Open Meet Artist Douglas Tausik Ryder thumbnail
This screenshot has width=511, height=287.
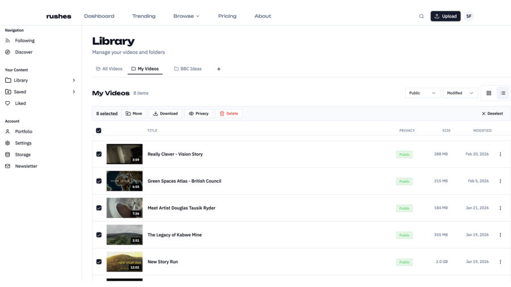124,208
